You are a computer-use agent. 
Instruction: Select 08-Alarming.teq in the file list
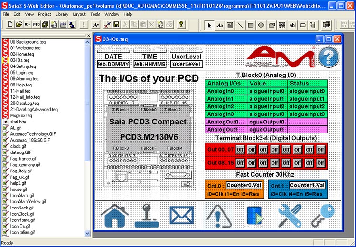24,79
